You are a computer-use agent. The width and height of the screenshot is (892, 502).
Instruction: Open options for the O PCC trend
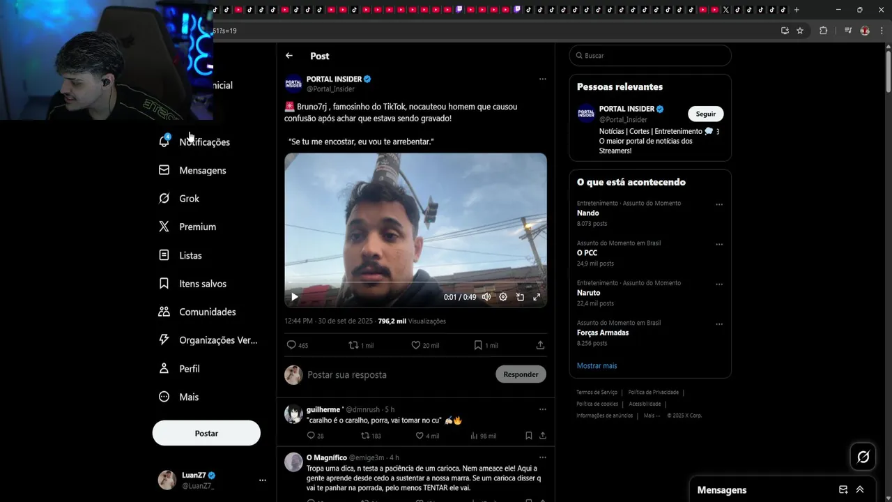pos(719,245)
